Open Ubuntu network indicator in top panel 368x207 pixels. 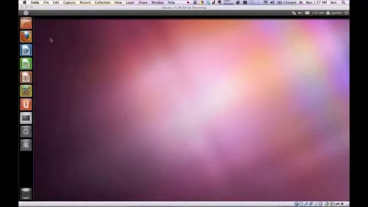[x=294, y=13]
